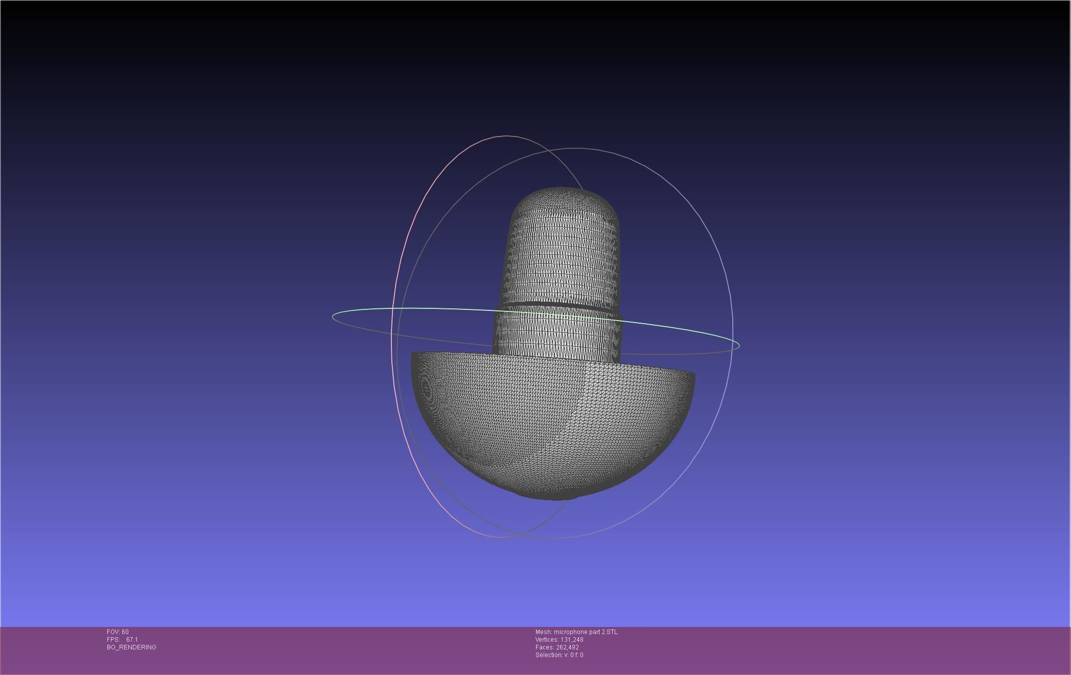This screenshot has height=675, width=1071.
Task: Click the 'FOV: 60' status text
Action: (x=118, y=632)
